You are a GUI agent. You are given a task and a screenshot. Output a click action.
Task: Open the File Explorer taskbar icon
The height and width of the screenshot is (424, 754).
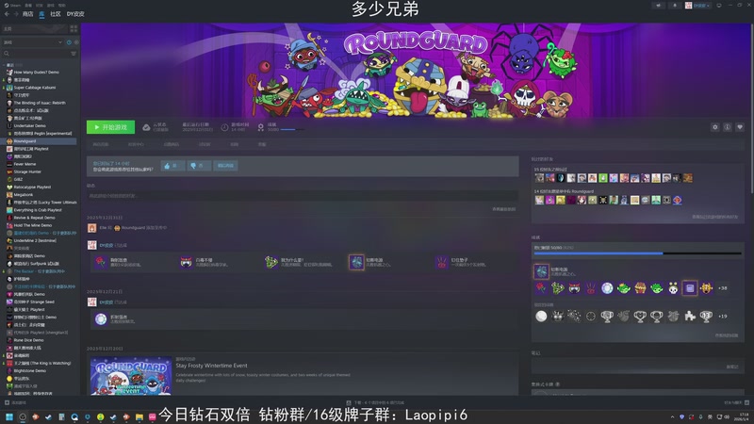(x=139, y=416)
